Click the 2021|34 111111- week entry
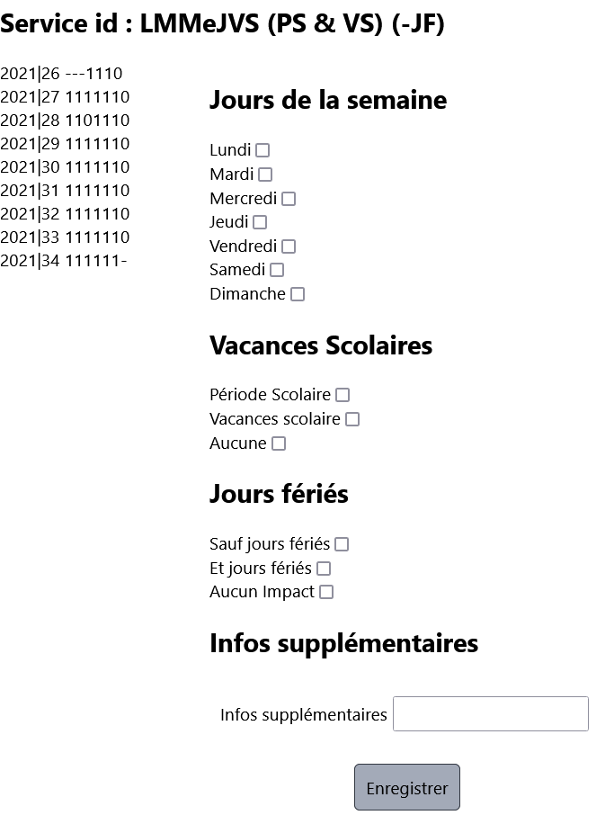Viewport: 605px width, 815px height. (x=64, y=261)
